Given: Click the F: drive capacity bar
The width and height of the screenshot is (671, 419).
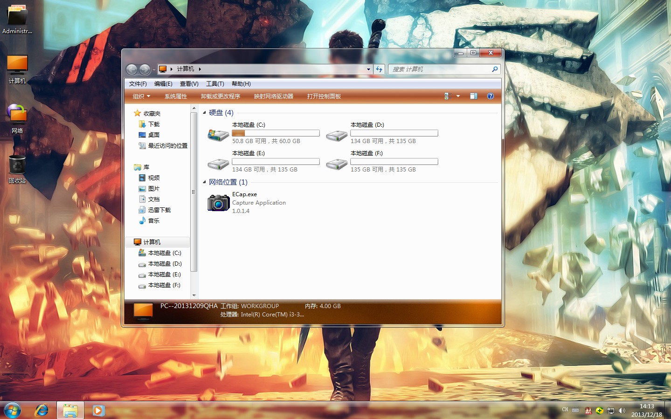Looking at the screenshot, I should (394, 162).
